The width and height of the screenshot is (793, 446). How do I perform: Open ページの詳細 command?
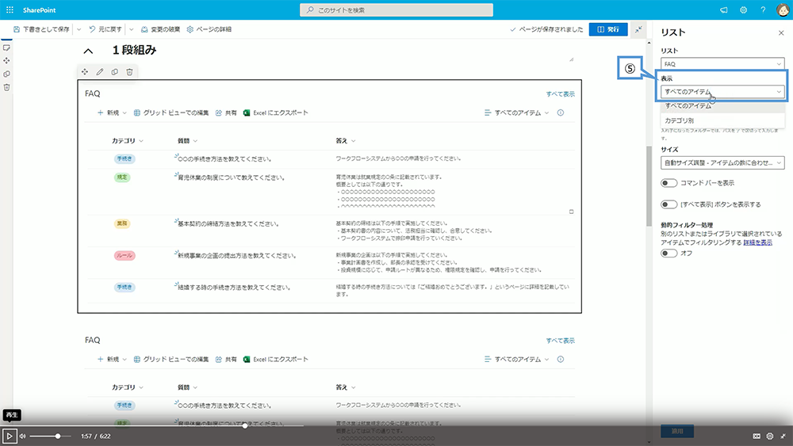click(x=209, y=29)
